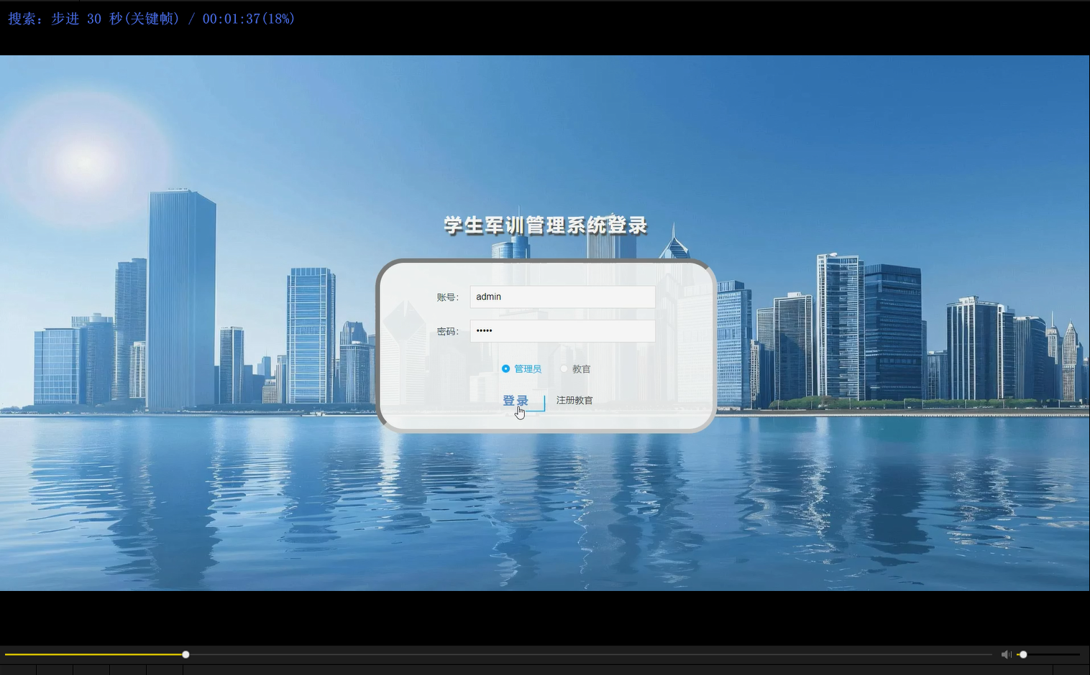Click the 账号 account label
Image resolution: width=1090 pixels, height=675 pixels.
click(447, 297)
